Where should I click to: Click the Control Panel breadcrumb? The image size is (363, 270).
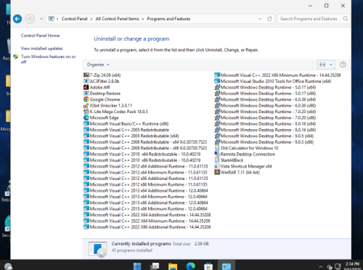click(74, 19)
